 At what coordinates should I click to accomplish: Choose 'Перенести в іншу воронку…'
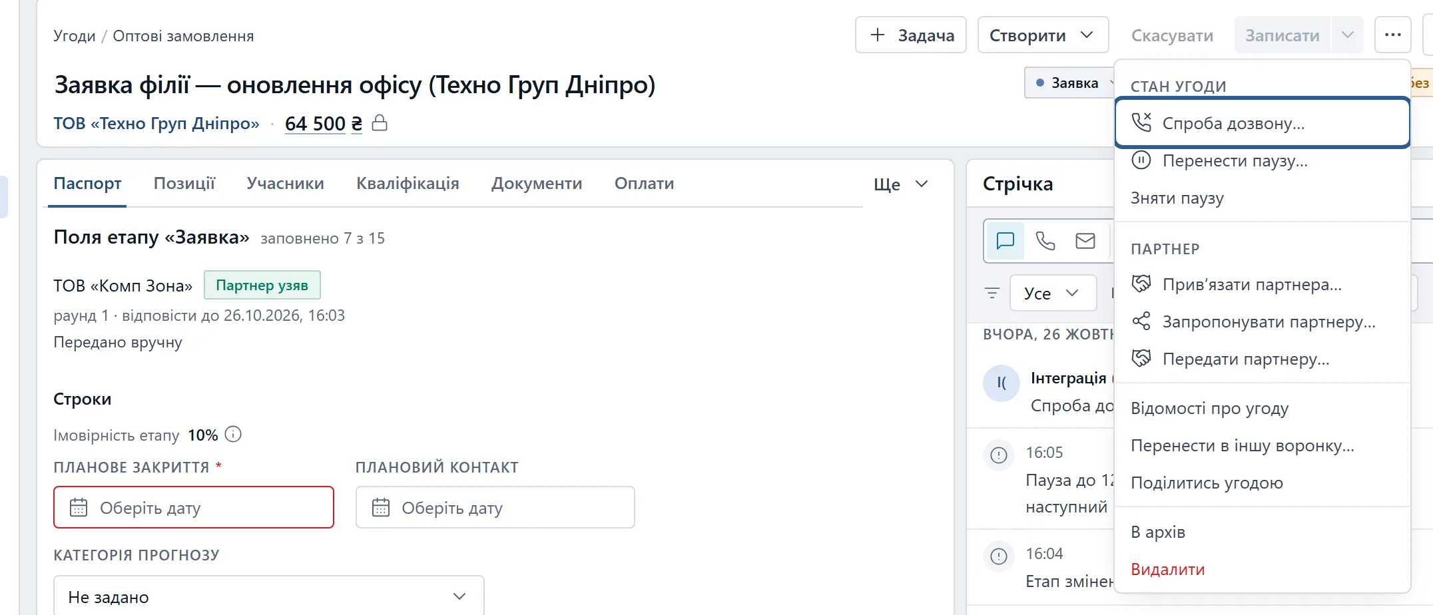[1263, 445]
